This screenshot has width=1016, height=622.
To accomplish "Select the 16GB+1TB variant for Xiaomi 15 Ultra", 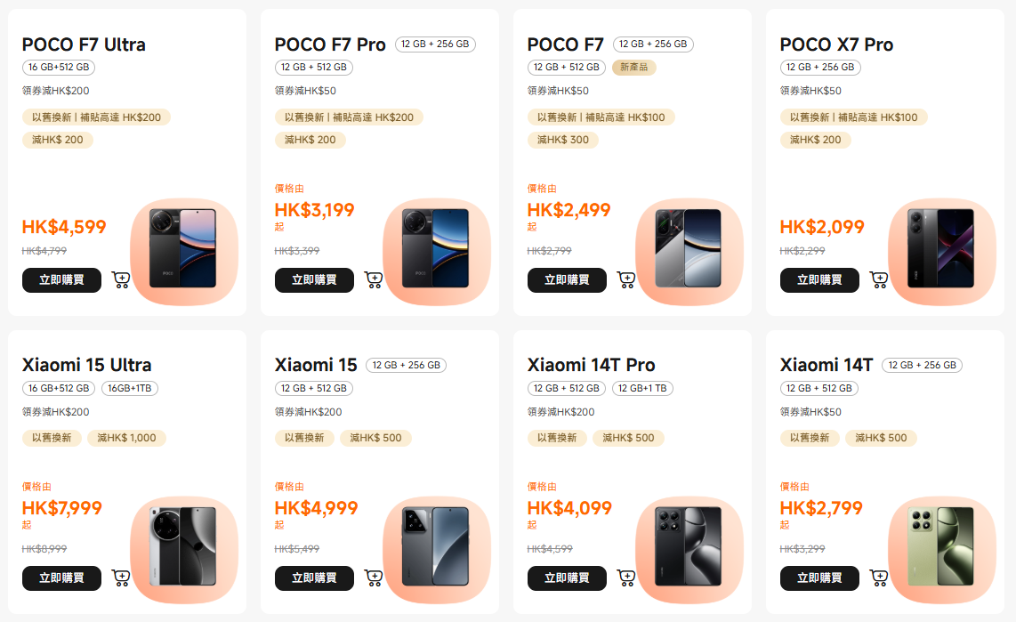I will (129, 388).
